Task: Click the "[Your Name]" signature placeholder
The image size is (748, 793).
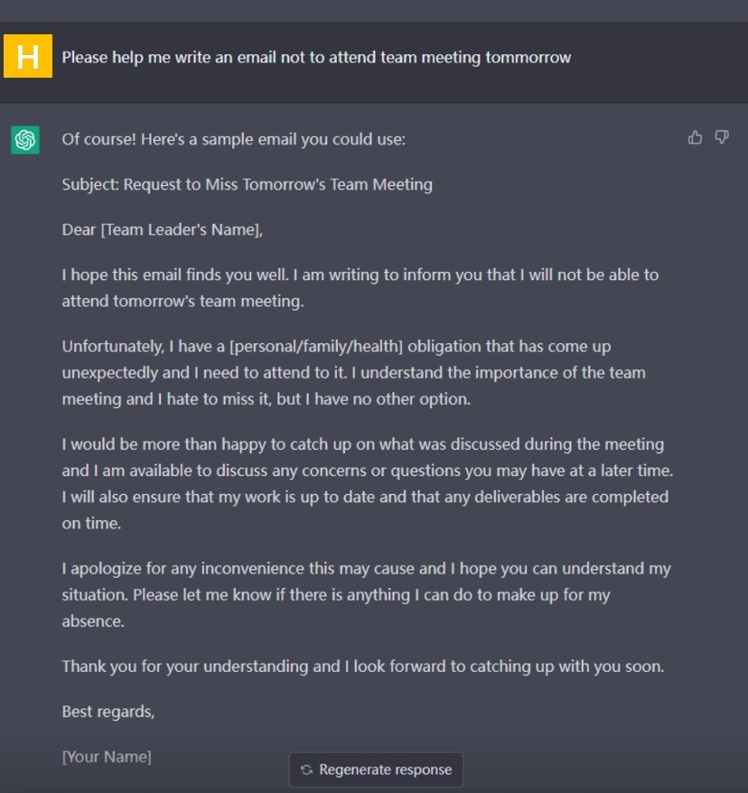Action: [x=107, y=757]
